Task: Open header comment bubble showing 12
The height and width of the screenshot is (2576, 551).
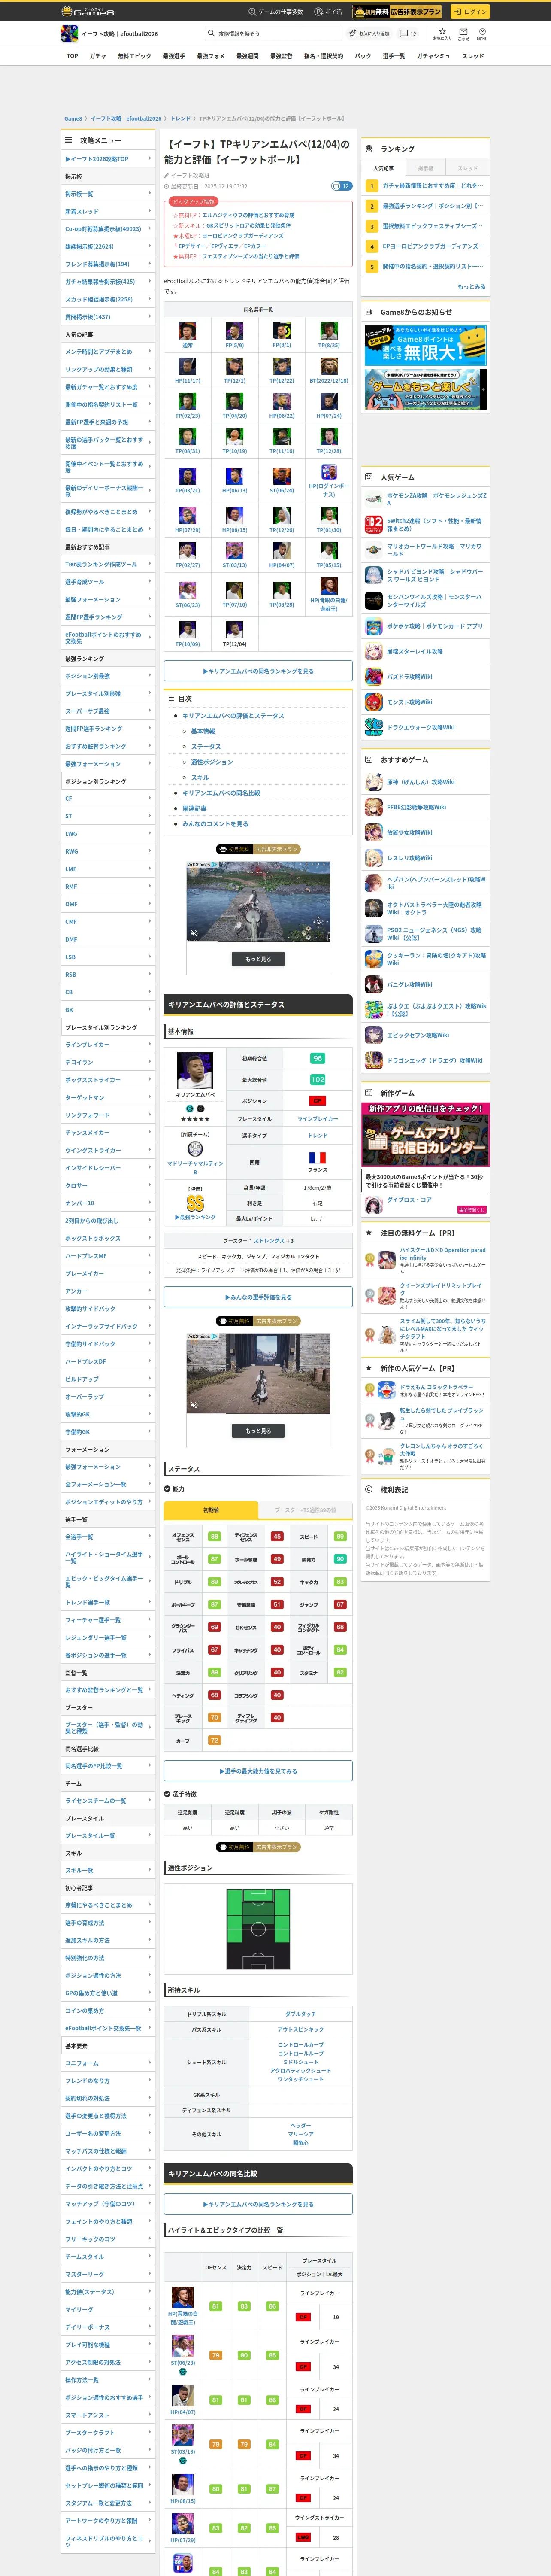Action: click(409, 33)
